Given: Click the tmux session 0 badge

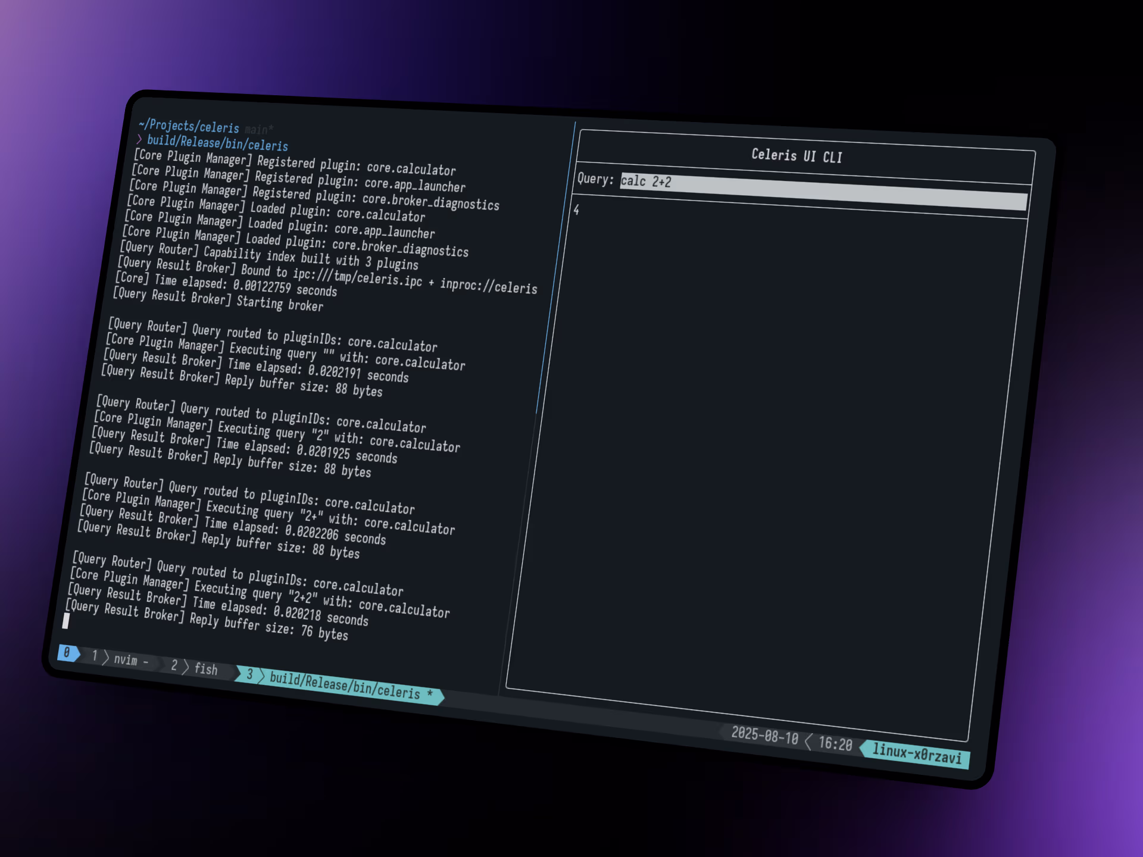Looking at the screenshot, I should tap(67, 652).
